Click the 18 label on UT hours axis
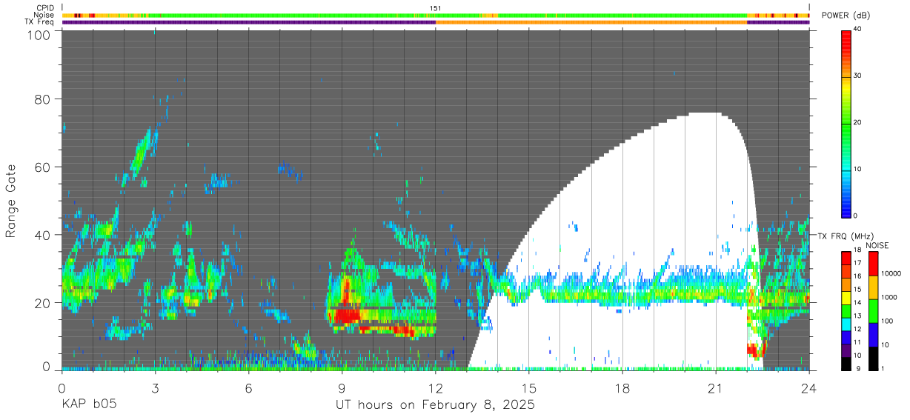This screenshot has width=910, height=420. point(622,387)
